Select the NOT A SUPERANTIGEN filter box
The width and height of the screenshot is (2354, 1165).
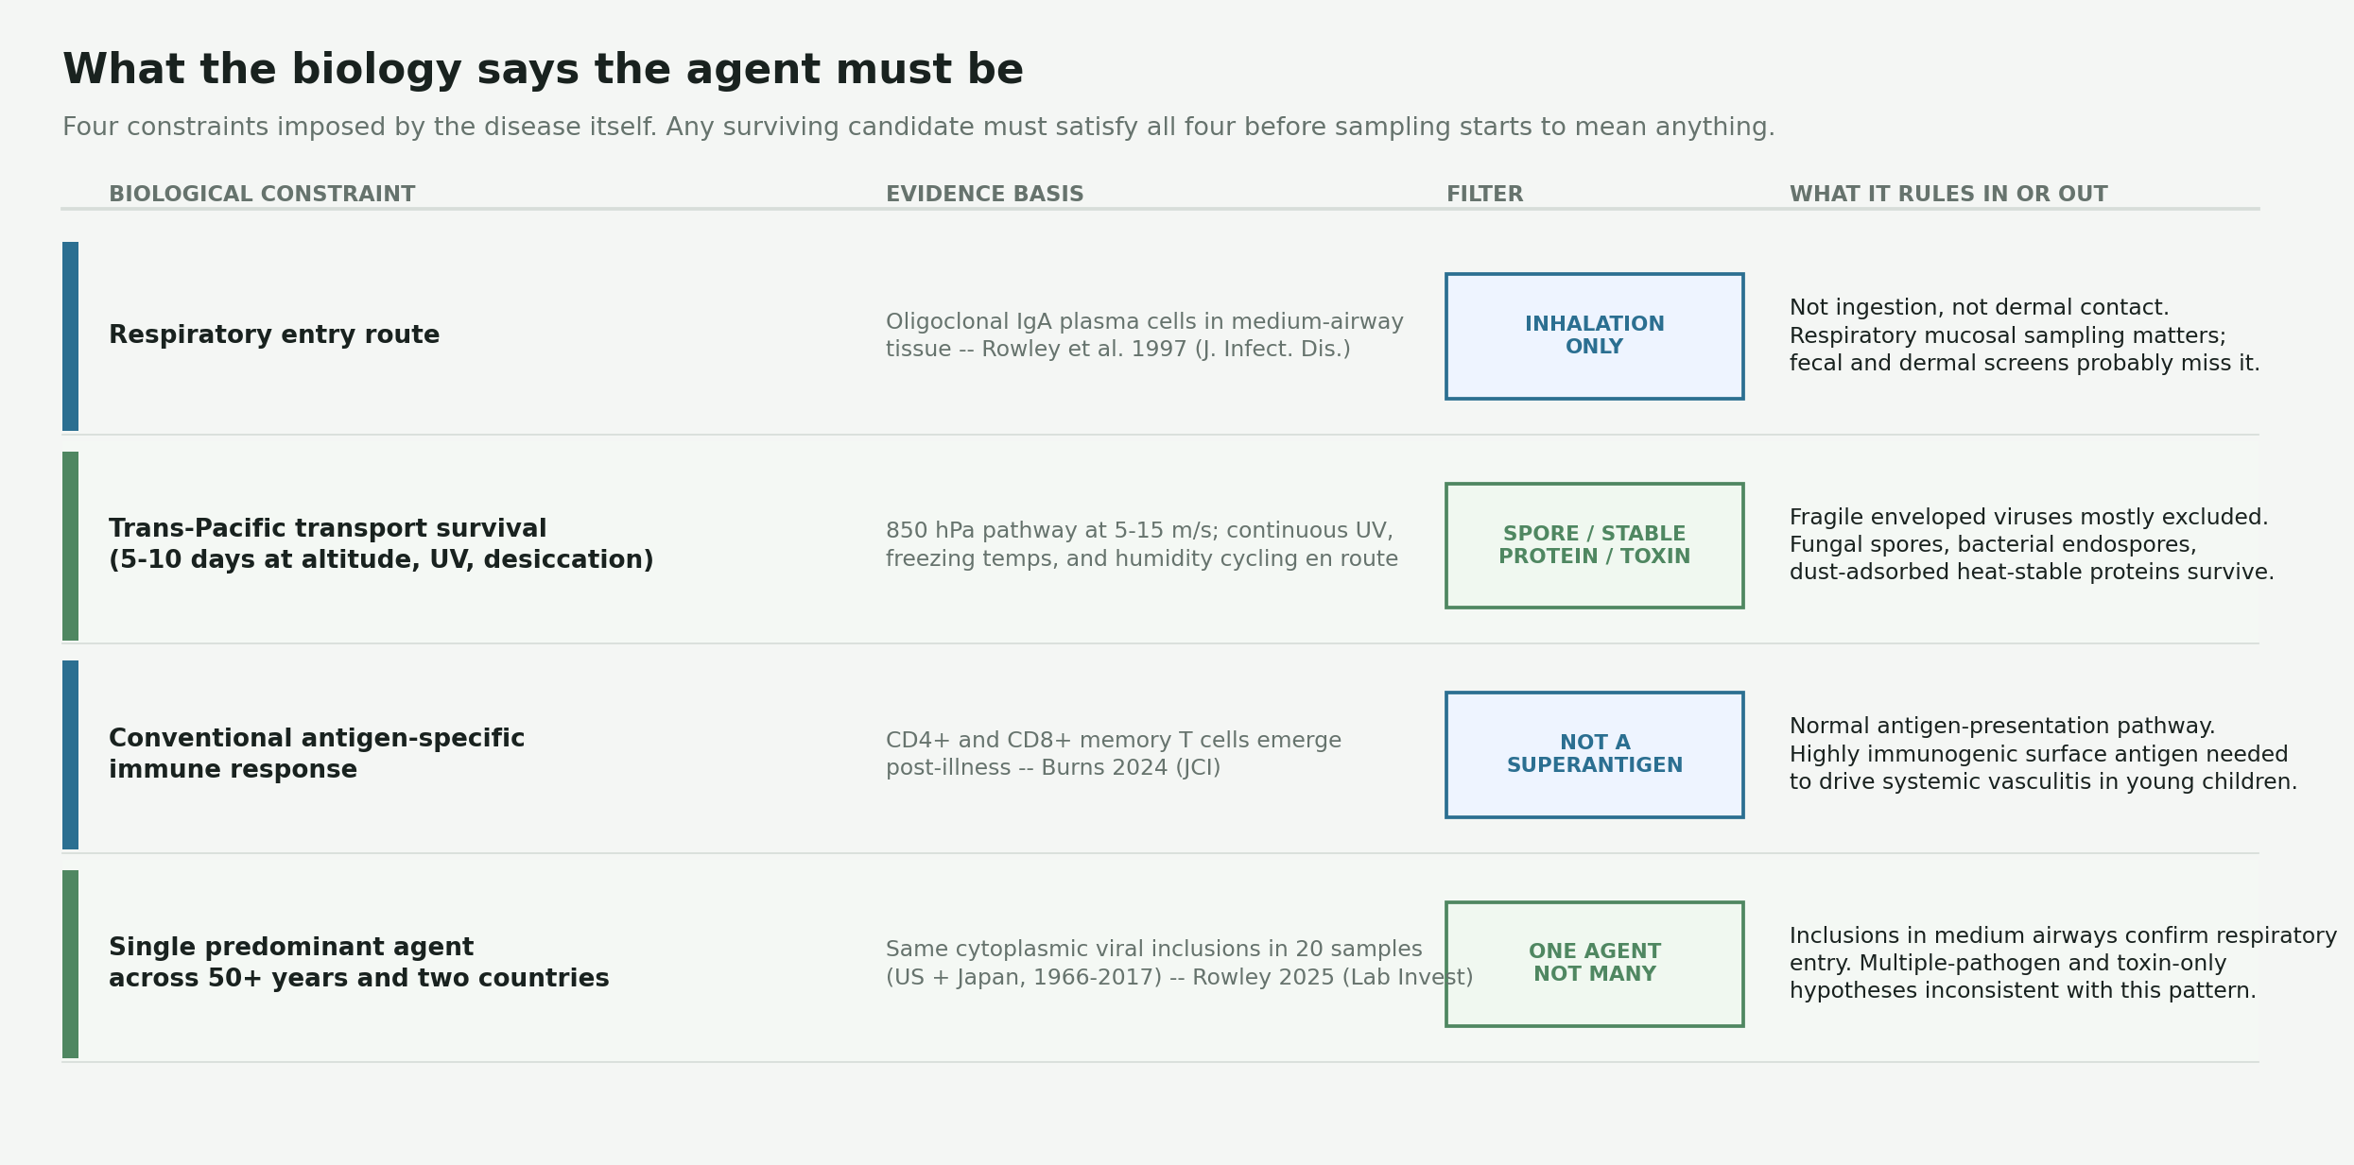(x=1594, y=755)
